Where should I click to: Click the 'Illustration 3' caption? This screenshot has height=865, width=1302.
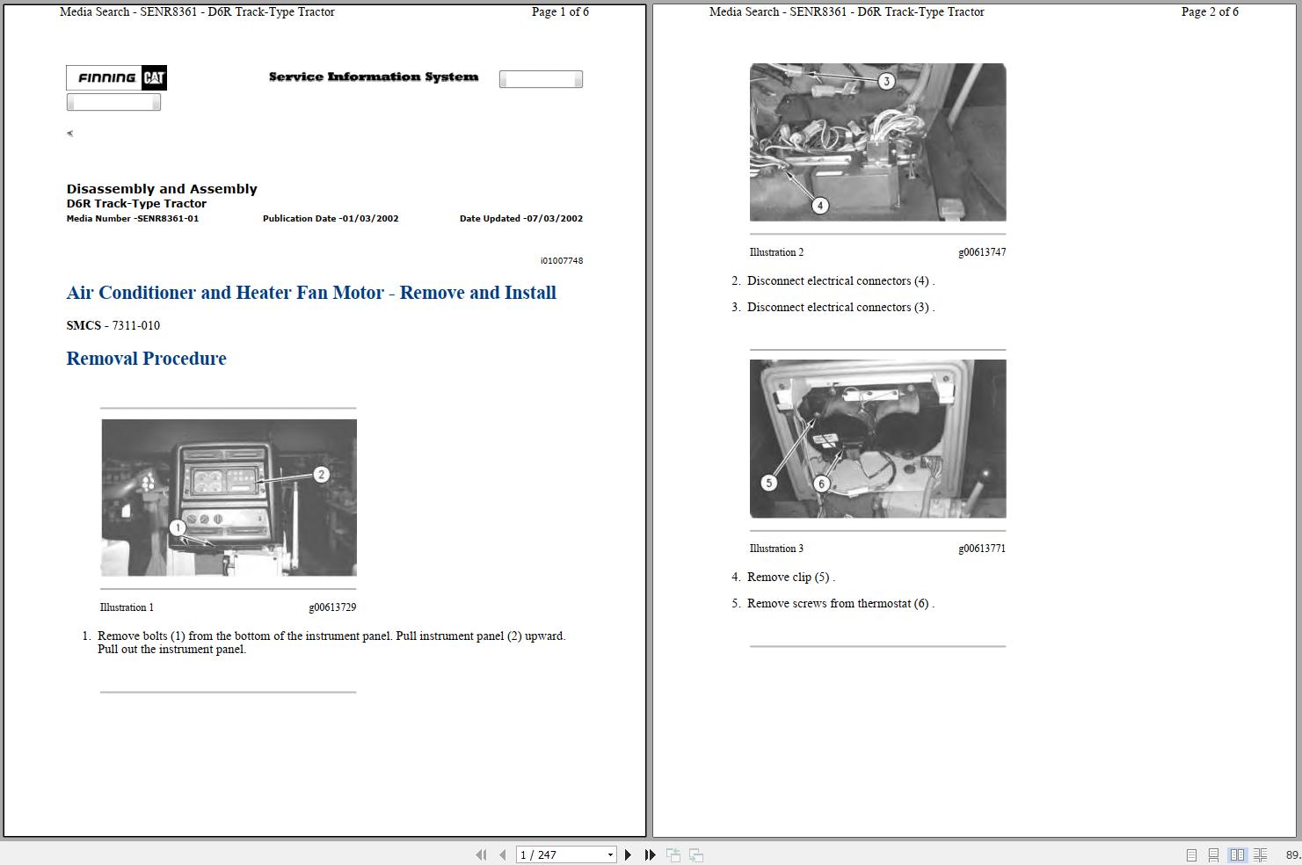click(776, 549)
